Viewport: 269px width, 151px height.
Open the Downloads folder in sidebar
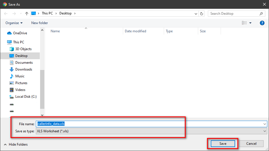(x=24, y=69)
